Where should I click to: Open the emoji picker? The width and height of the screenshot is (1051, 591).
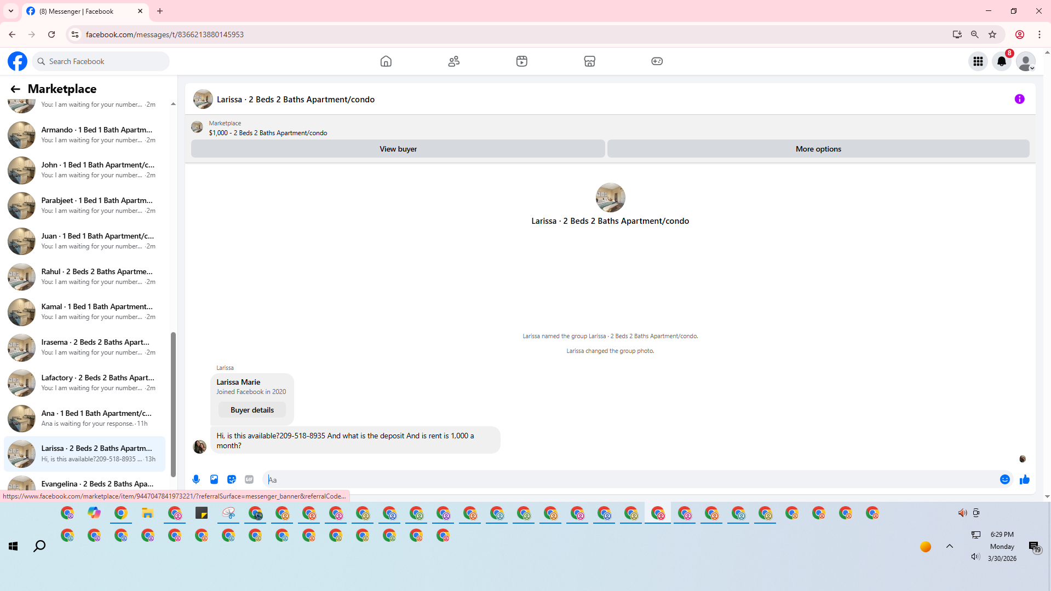(x=1005, y=479)
